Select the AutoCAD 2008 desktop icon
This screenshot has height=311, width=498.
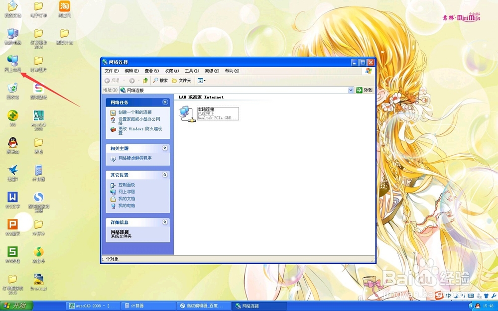click(x=39, y=120)
